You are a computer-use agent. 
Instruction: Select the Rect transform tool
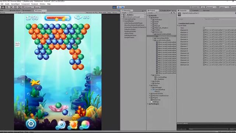(x=15, y=7)
